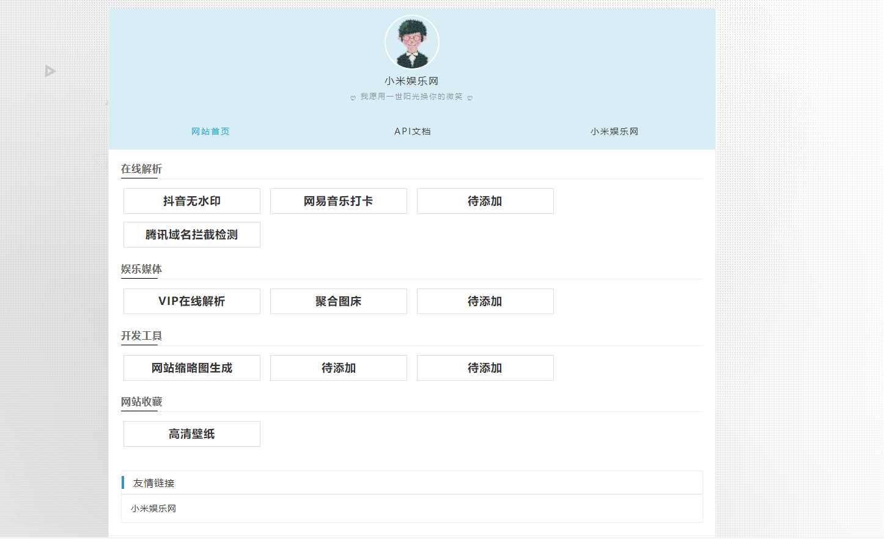This screenshot has height=539, width=884.
Task: Click the 娱乐媒体 section heading
Action: point(141,269)
